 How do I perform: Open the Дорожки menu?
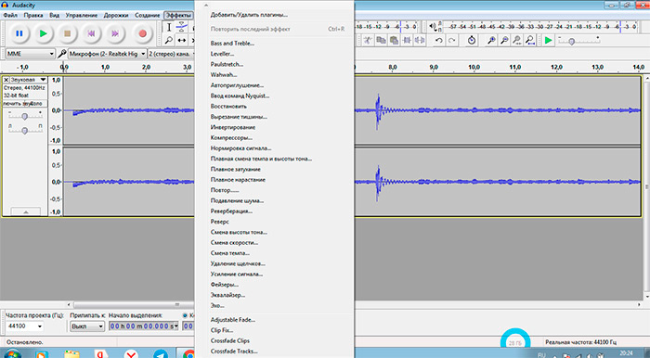tap(116, 16)
